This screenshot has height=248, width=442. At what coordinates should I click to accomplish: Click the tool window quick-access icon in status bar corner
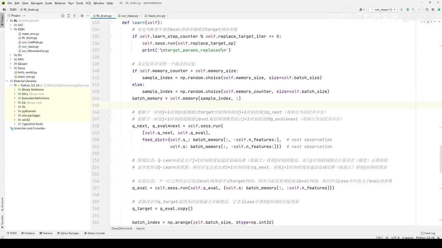[2, 238]
